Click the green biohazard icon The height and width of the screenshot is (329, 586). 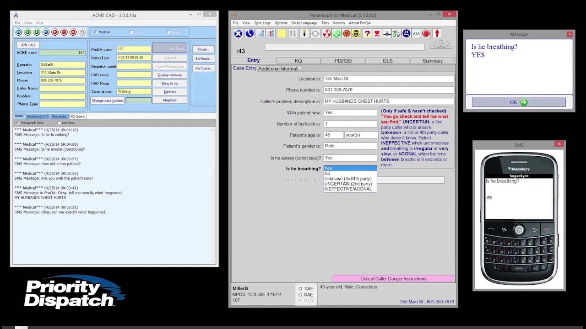[336, 33]
